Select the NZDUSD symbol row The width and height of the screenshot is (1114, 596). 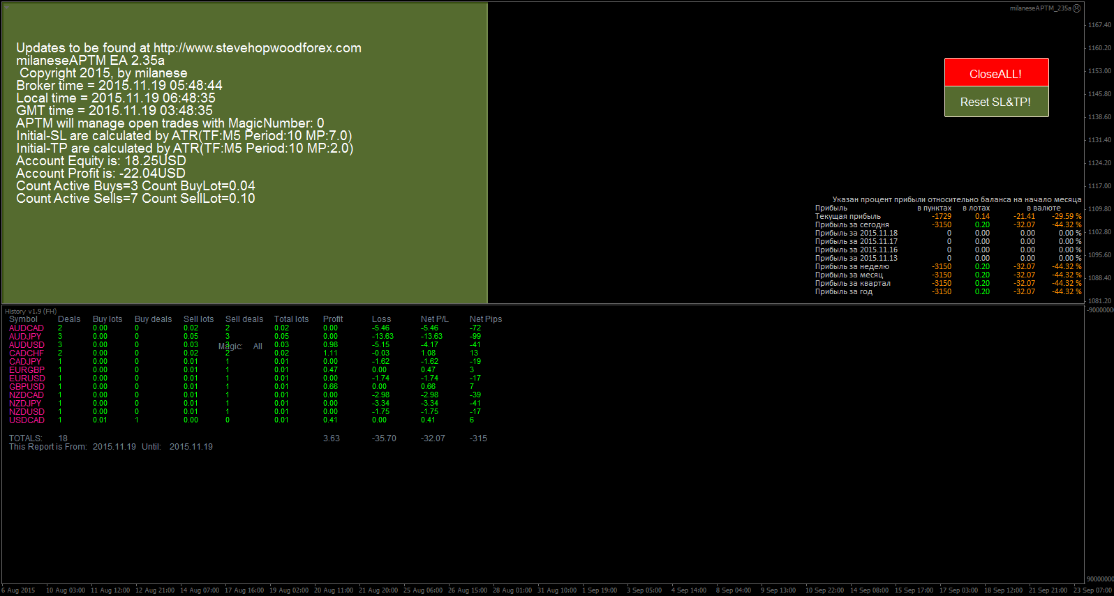coord(246,412)
